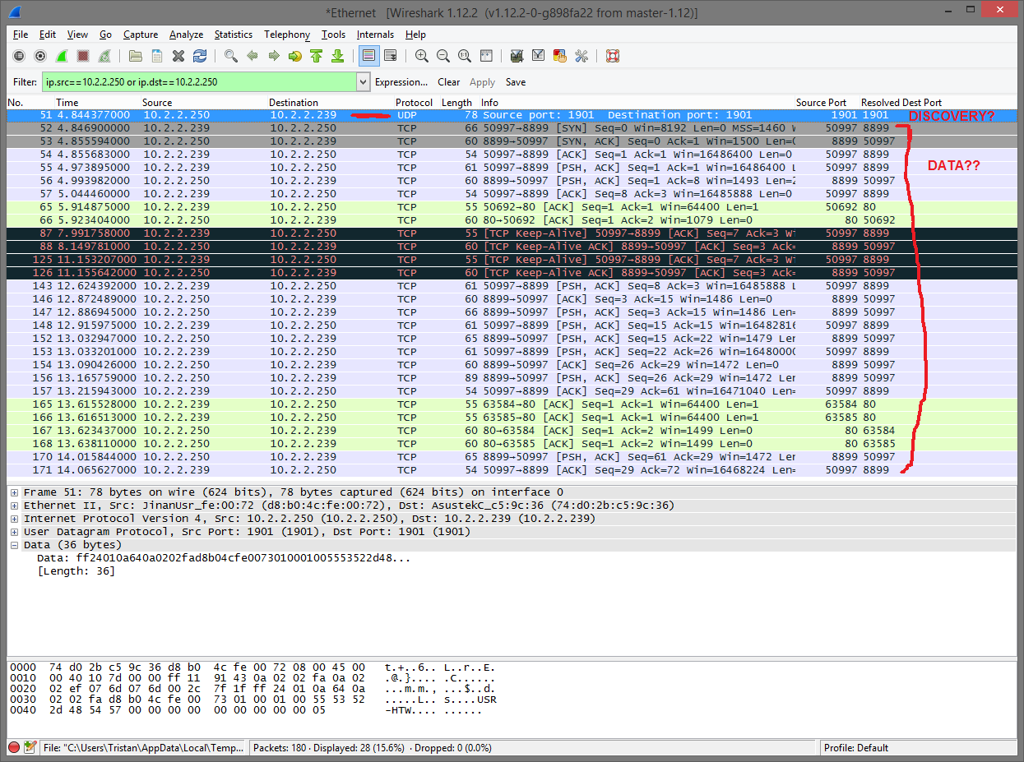Expand the Ethernet II packet details
This screenshot has height=762, width=1024.
click(x=14, y=505)
